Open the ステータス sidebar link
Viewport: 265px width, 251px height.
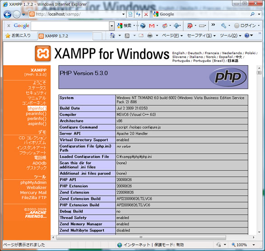(37, 88)
